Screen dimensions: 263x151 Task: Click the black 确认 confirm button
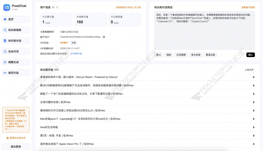coord(251,55)
